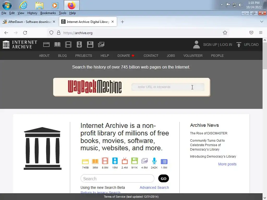The image size is (267, 200).
Task: Select the purple images icon 4.5M
Action: click(x=144, y=161)
